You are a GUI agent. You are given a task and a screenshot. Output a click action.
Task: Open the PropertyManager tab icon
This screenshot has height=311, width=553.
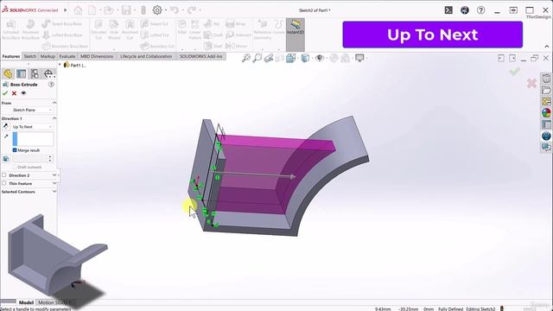pos(21,73)
